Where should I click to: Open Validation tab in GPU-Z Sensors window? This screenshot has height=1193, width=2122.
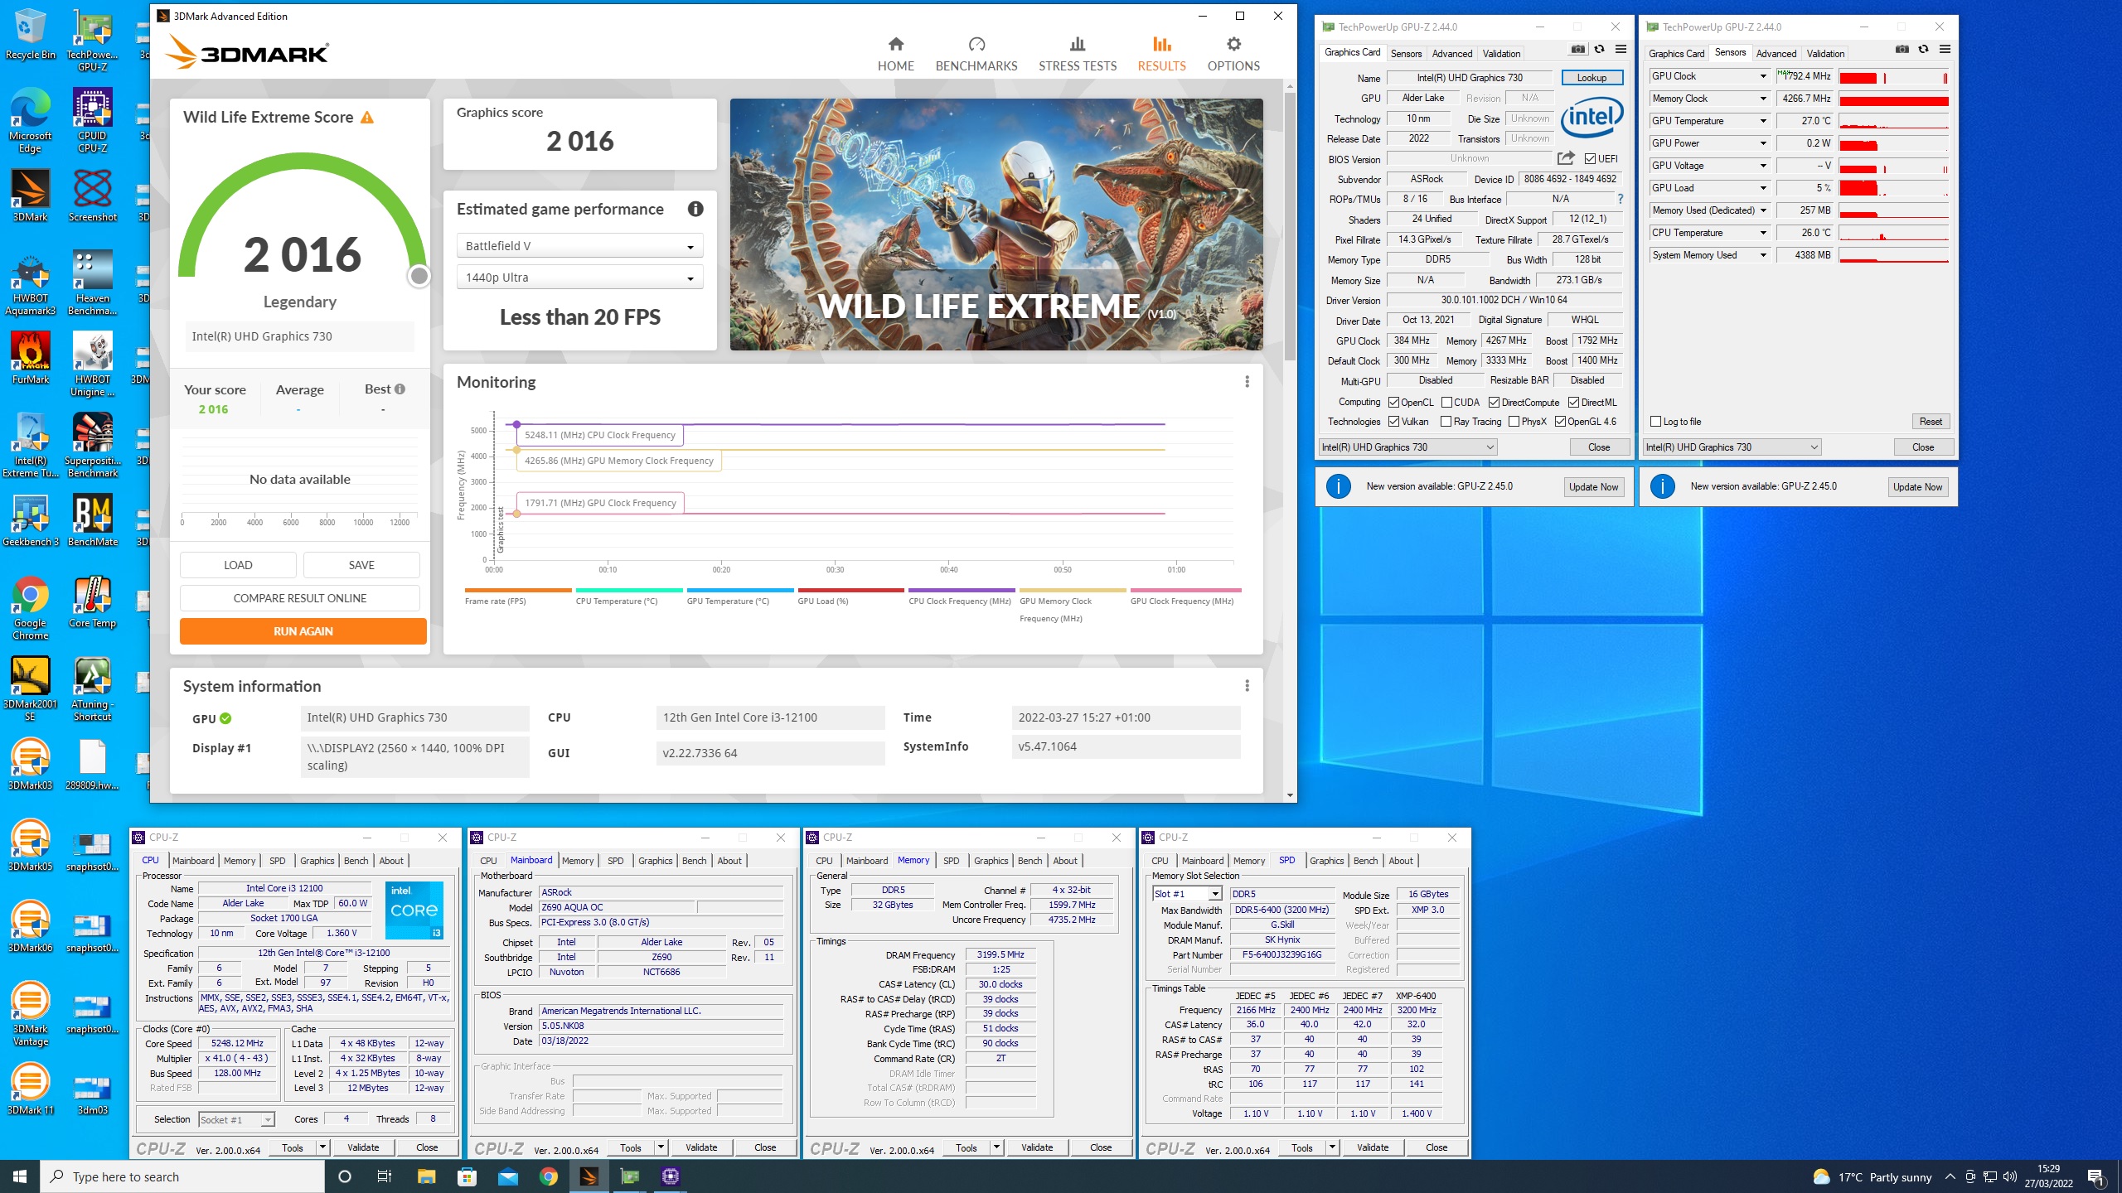(x=1825, y=54)
